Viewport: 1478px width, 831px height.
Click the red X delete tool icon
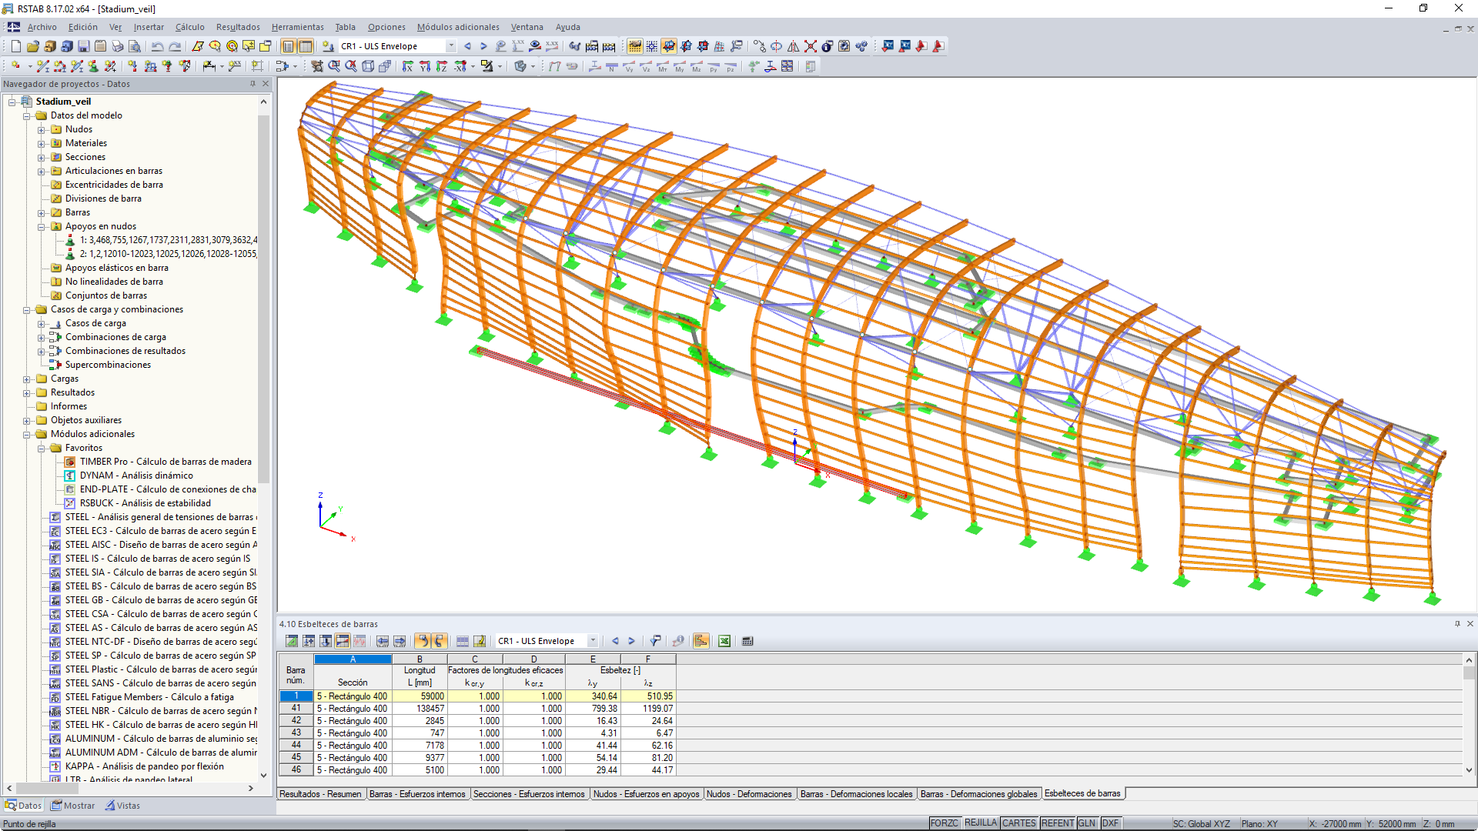pos(811,46)
